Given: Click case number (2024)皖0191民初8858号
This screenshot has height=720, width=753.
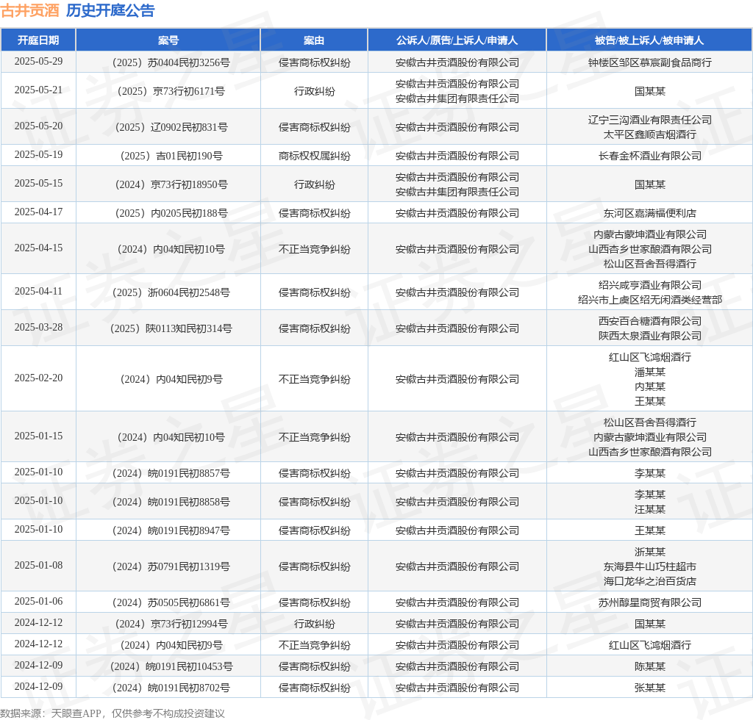Looking at the screenshot, I should 171,503.
